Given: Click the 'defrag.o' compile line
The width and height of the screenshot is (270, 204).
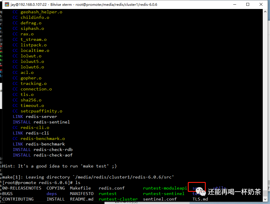Looking at the screenshot, I should tap(27, 23).
